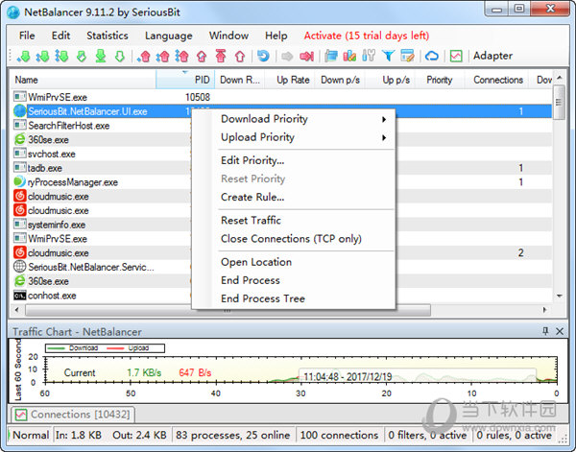
Task: Select the svchost.exe process row
Action: point(281,154)
